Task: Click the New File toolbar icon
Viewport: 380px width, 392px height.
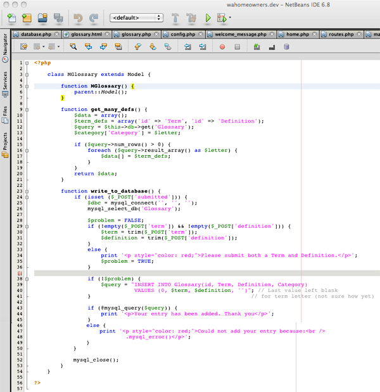Action: 11,18
